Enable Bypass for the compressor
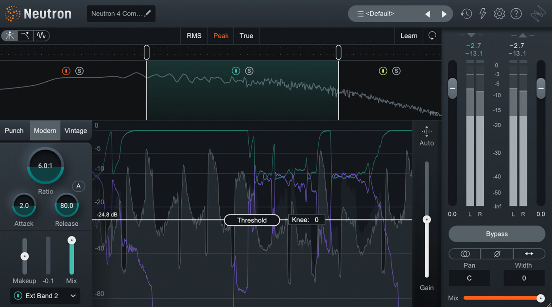This screenshot has height=307, width=552. [x=497, y=234]
